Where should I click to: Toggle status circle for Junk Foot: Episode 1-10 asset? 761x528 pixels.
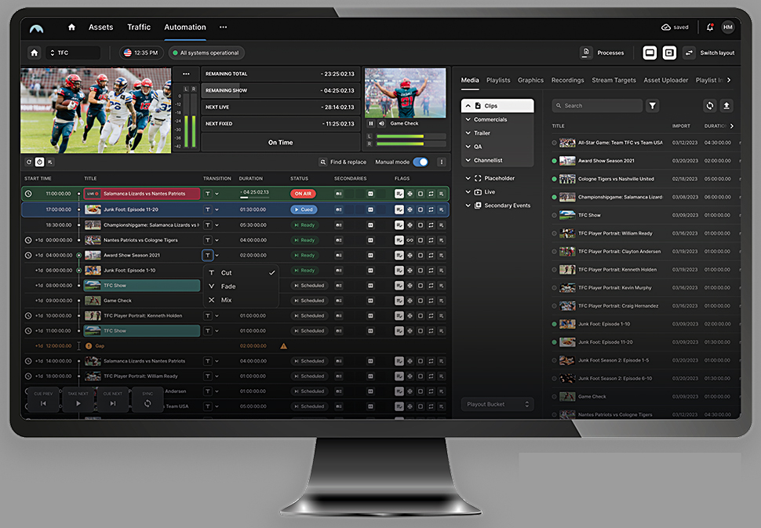(554, 324)
